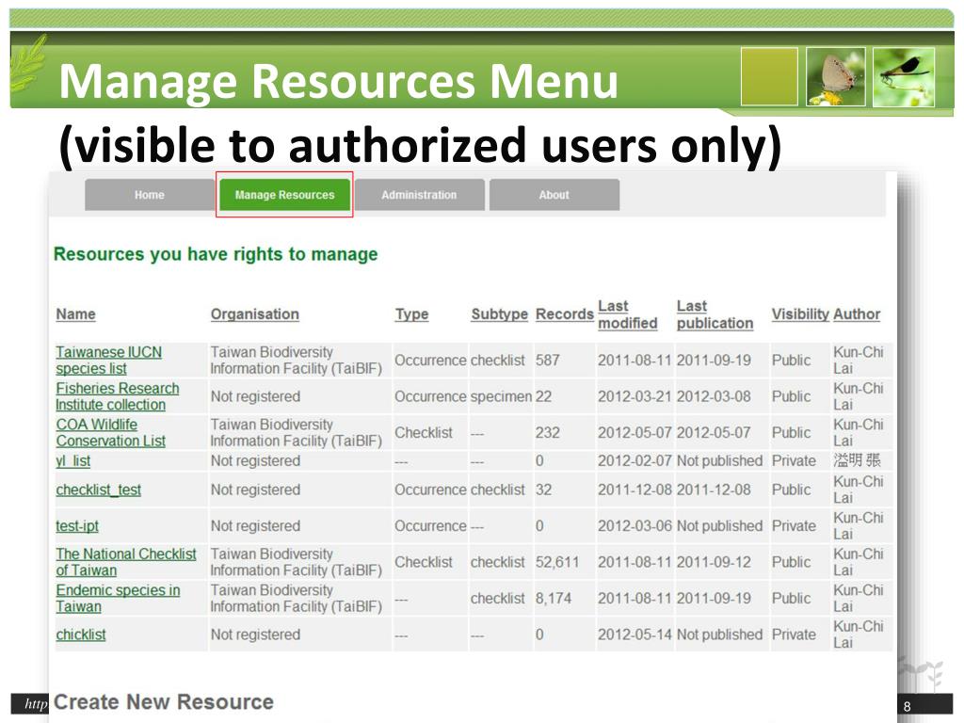Sort by Last publication column header
The image size is (964, 723).
715,314
